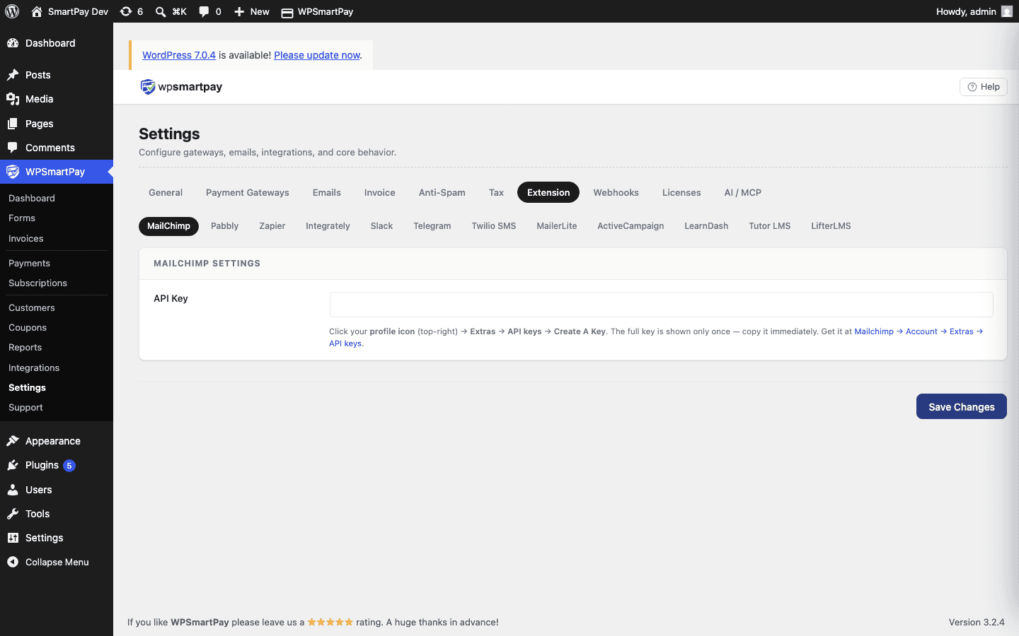
Task: Select the Pabbly extension sub-tab
Action: click(225, 226)
